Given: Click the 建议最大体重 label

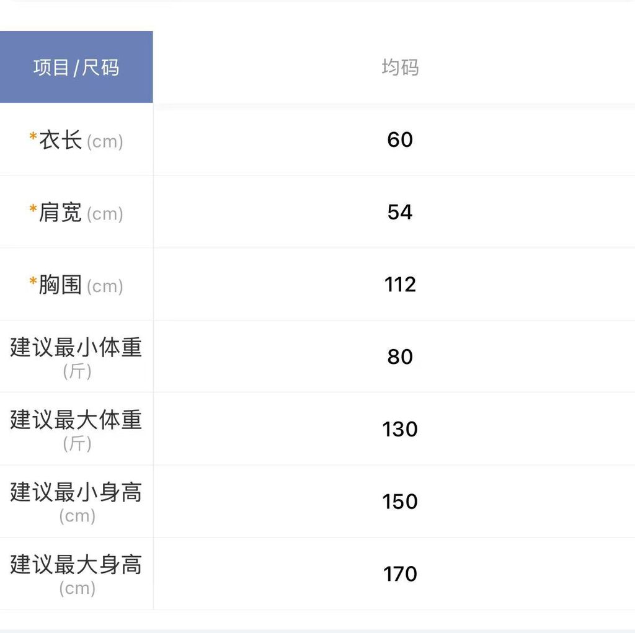Looking at the screenshot, I should click(76, 420).
